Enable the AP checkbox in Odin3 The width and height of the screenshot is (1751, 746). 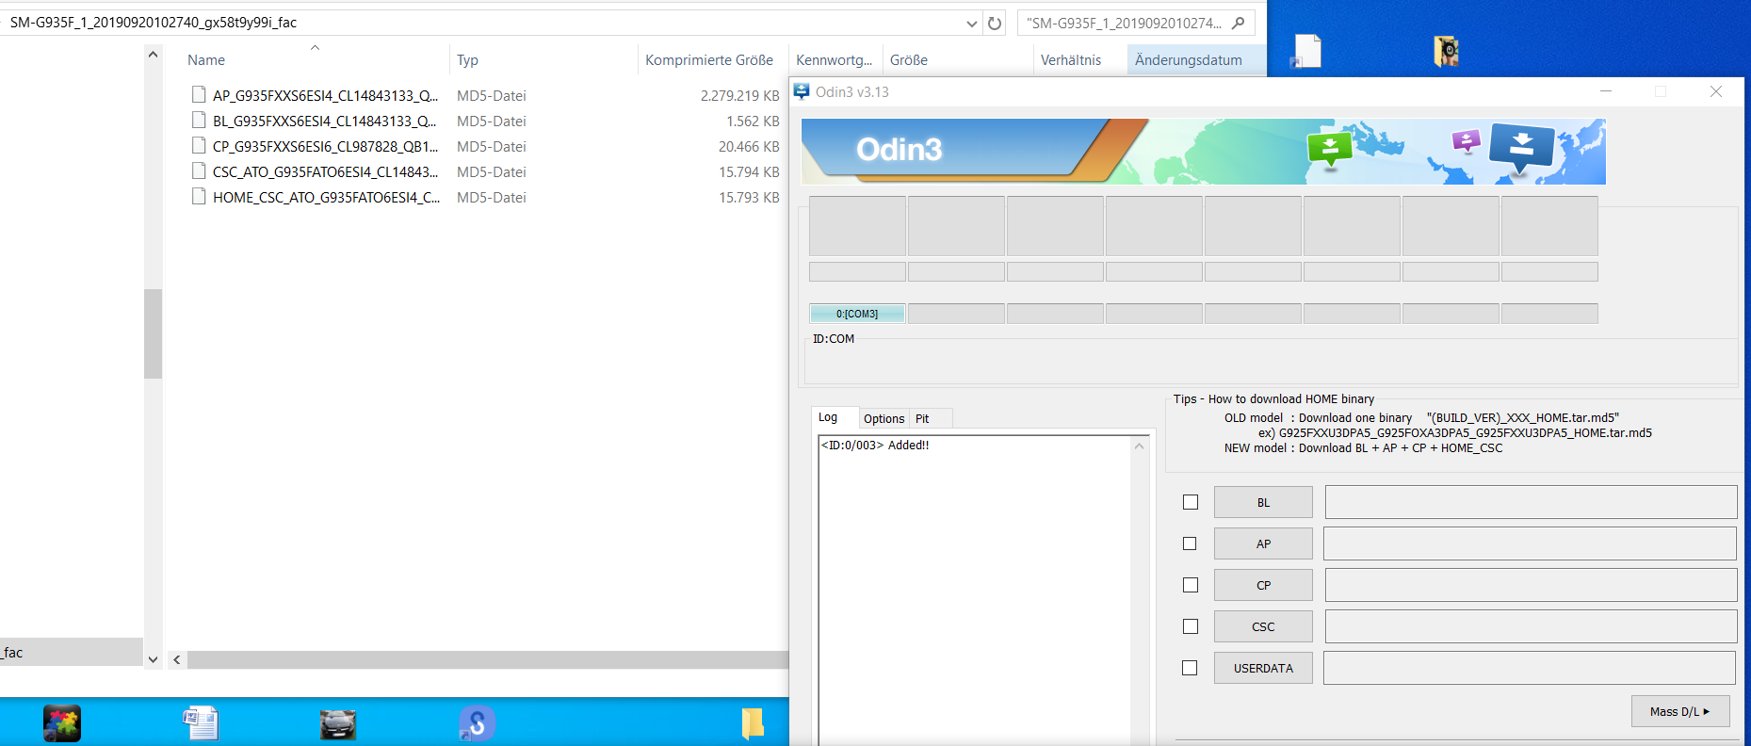[1190, 543]
